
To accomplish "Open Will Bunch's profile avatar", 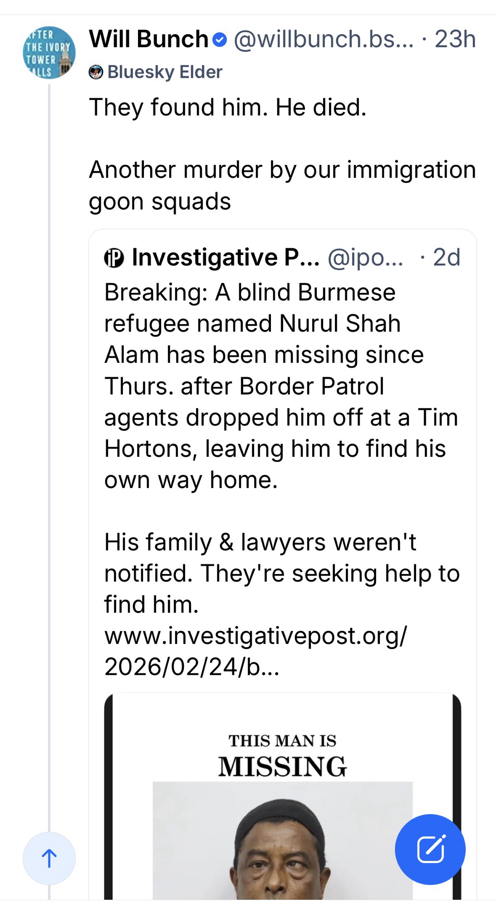I will (x=49, y=53).
